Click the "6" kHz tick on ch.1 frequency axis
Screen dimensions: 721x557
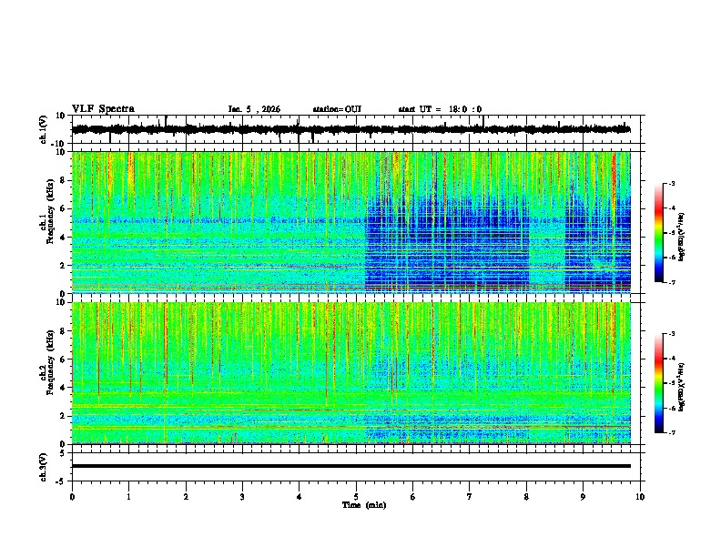point(63,208)
